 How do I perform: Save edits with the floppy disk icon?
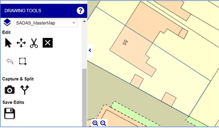(x=9, y=113)
